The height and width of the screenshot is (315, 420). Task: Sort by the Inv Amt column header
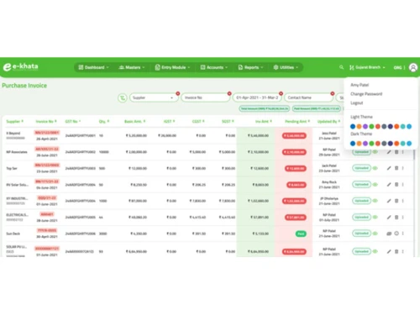coord(264,121)
